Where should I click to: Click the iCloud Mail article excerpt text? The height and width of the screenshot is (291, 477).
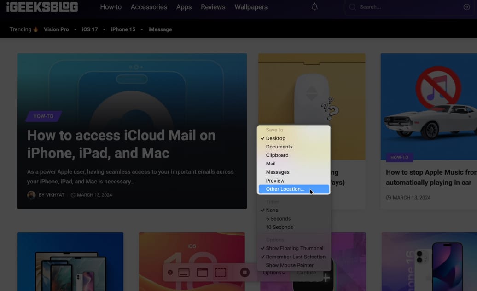130,177
